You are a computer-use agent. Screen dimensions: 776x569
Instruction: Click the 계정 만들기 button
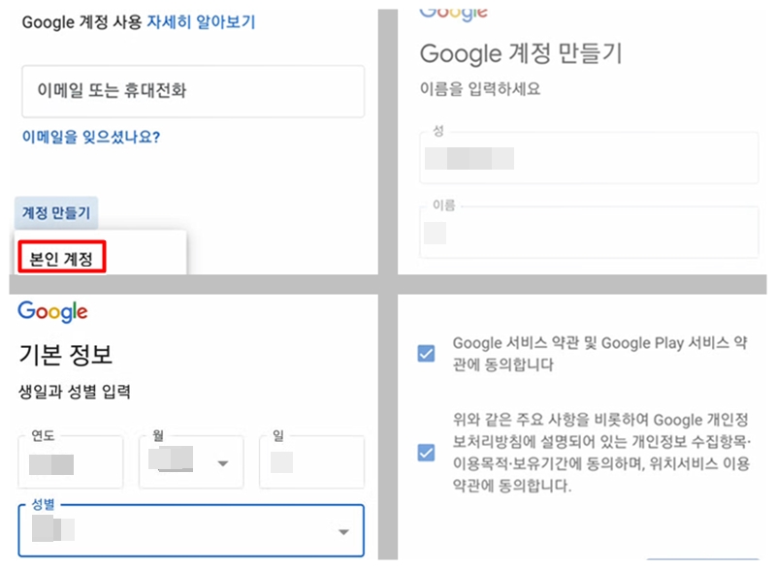click(56, 213)
